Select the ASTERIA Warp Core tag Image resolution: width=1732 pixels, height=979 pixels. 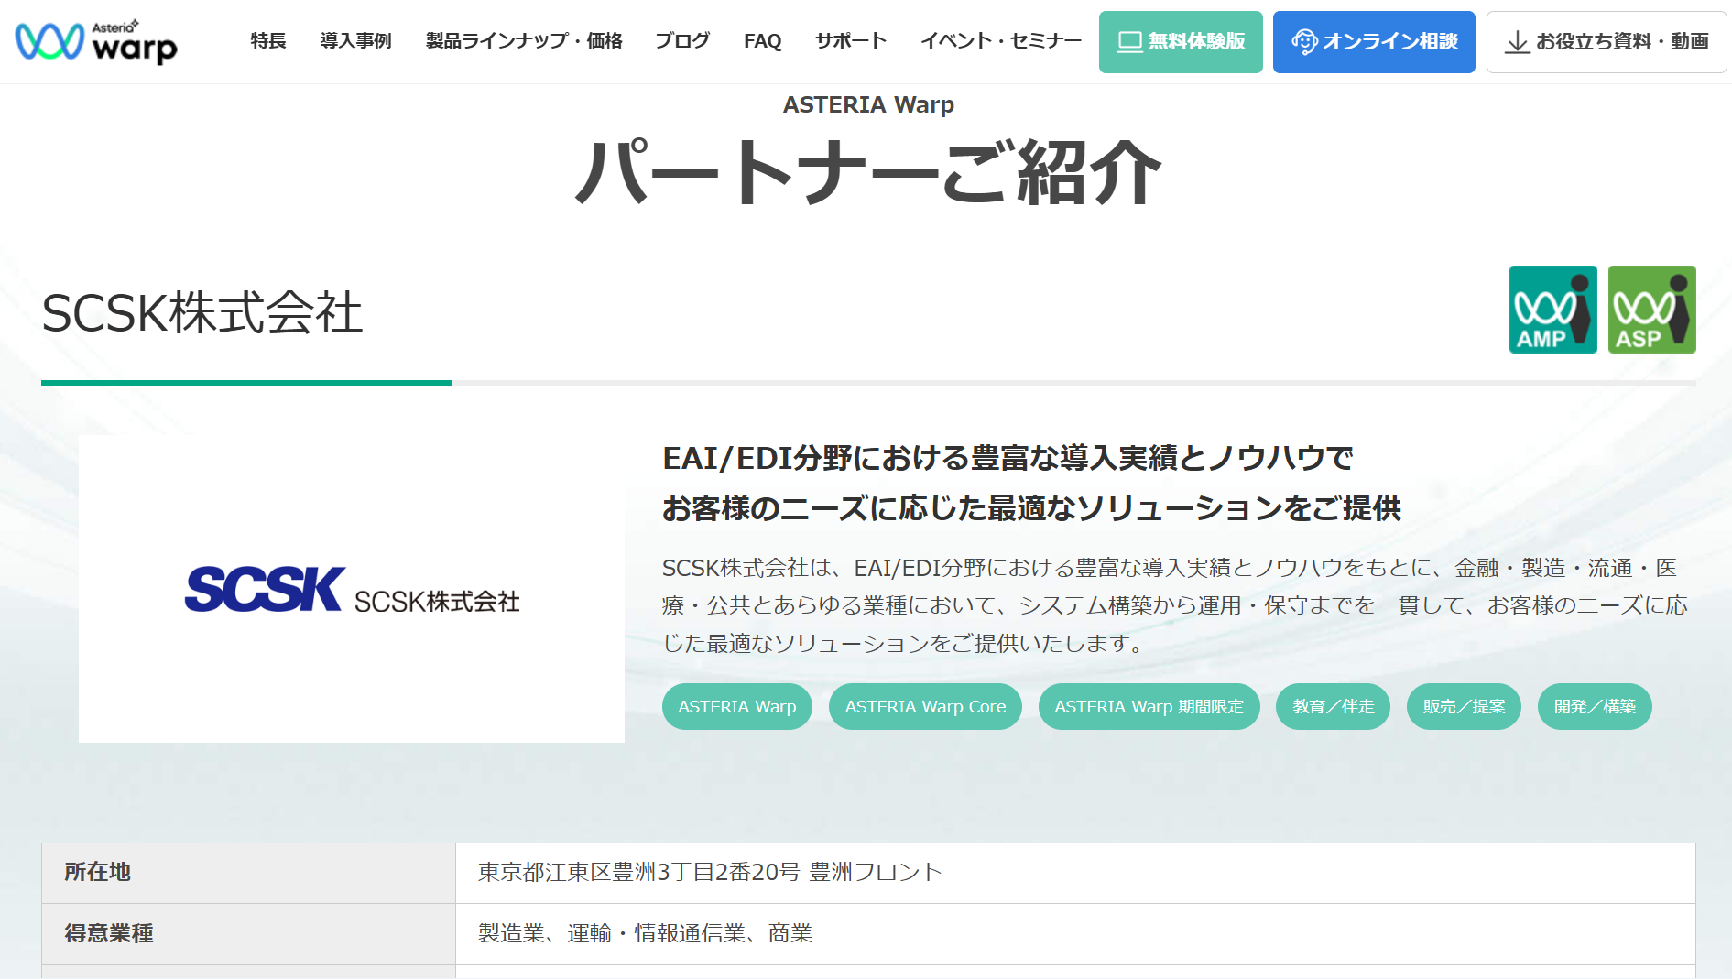(x=925, y=707)
